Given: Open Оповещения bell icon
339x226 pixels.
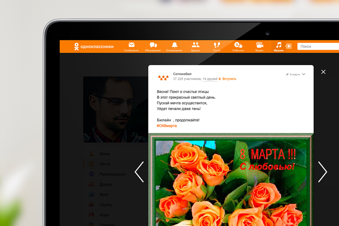Looking at the screenshot, I should pos(174,45).
